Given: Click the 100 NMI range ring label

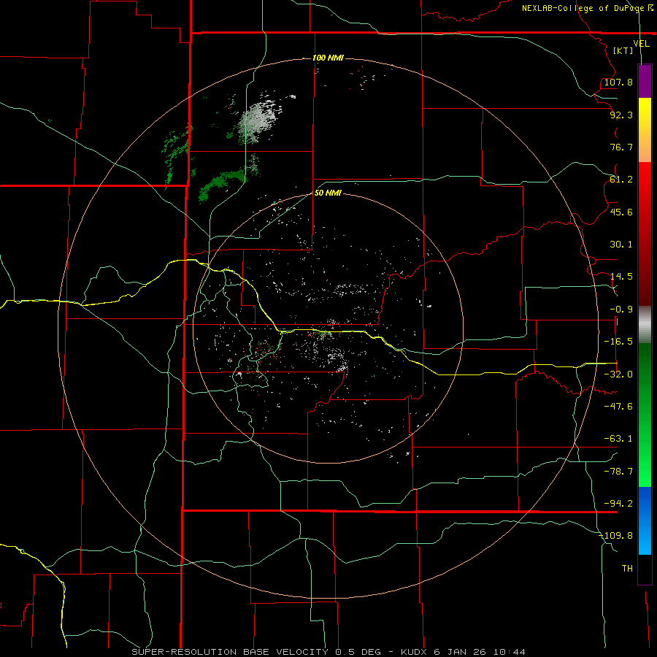Looking at the screenshot, I should tap(328, 58).
